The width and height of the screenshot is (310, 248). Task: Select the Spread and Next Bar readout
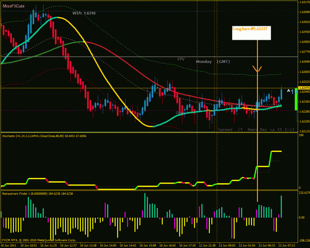click(x=256, y=130)
